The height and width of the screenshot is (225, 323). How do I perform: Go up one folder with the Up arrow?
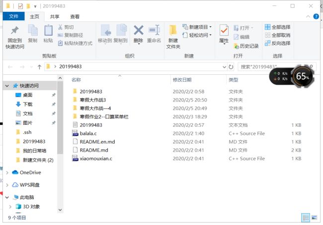point(39,67)
